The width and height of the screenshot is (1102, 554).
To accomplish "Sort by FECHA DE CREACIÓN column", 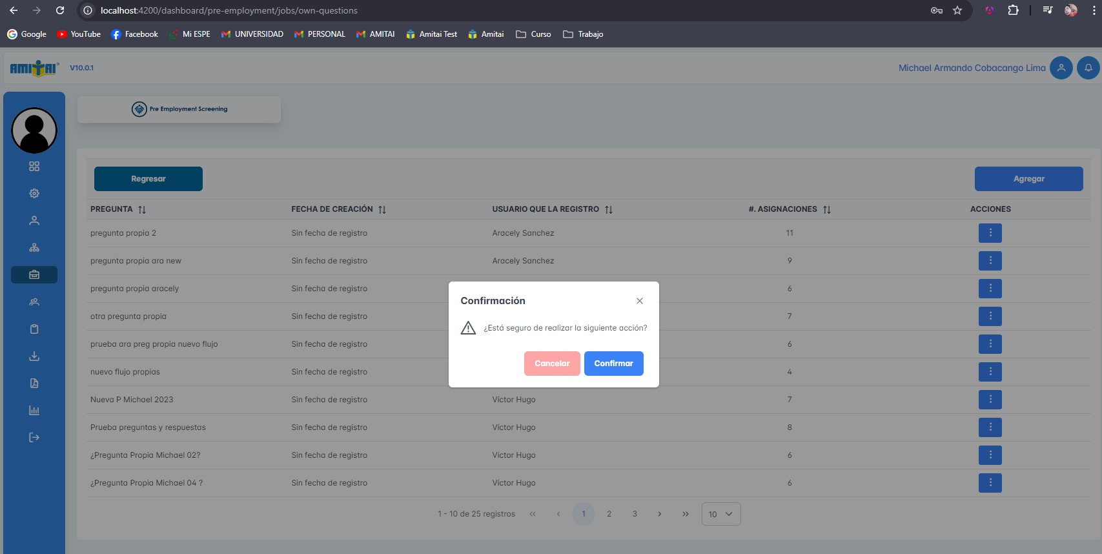I will (x=382, y=209).
